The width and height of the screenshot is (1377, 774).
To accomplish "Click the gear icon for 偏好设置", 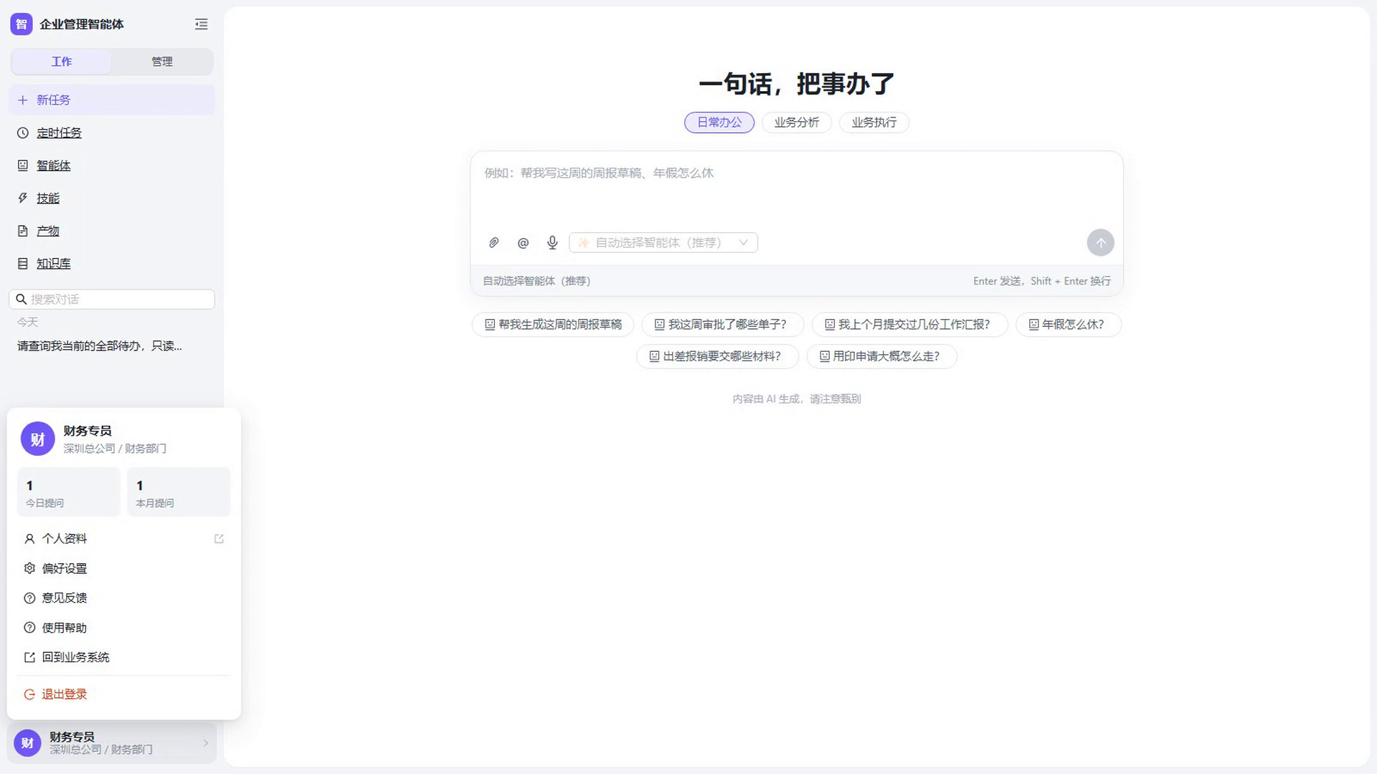I will 29,568.
